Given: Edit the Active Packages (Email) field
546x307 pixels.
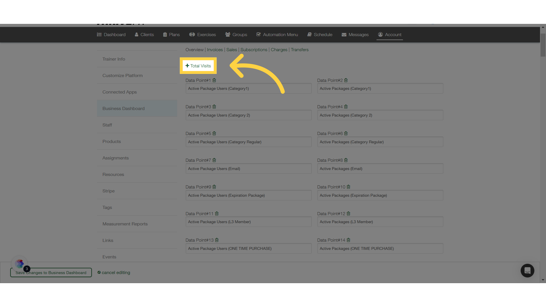Looking at the screenshot, I should [380, 168].
